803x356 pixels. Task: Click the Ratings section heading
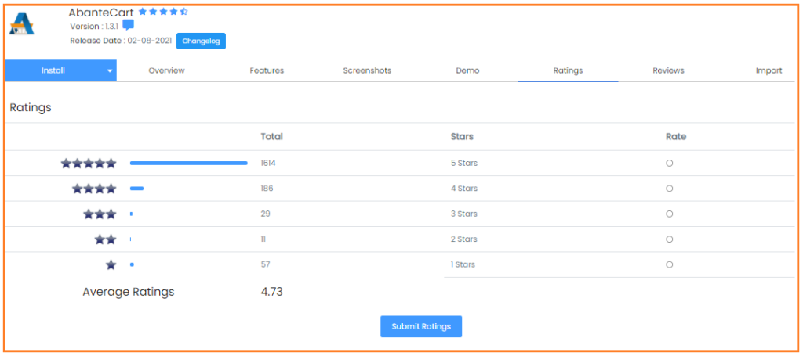pos(31,108)
